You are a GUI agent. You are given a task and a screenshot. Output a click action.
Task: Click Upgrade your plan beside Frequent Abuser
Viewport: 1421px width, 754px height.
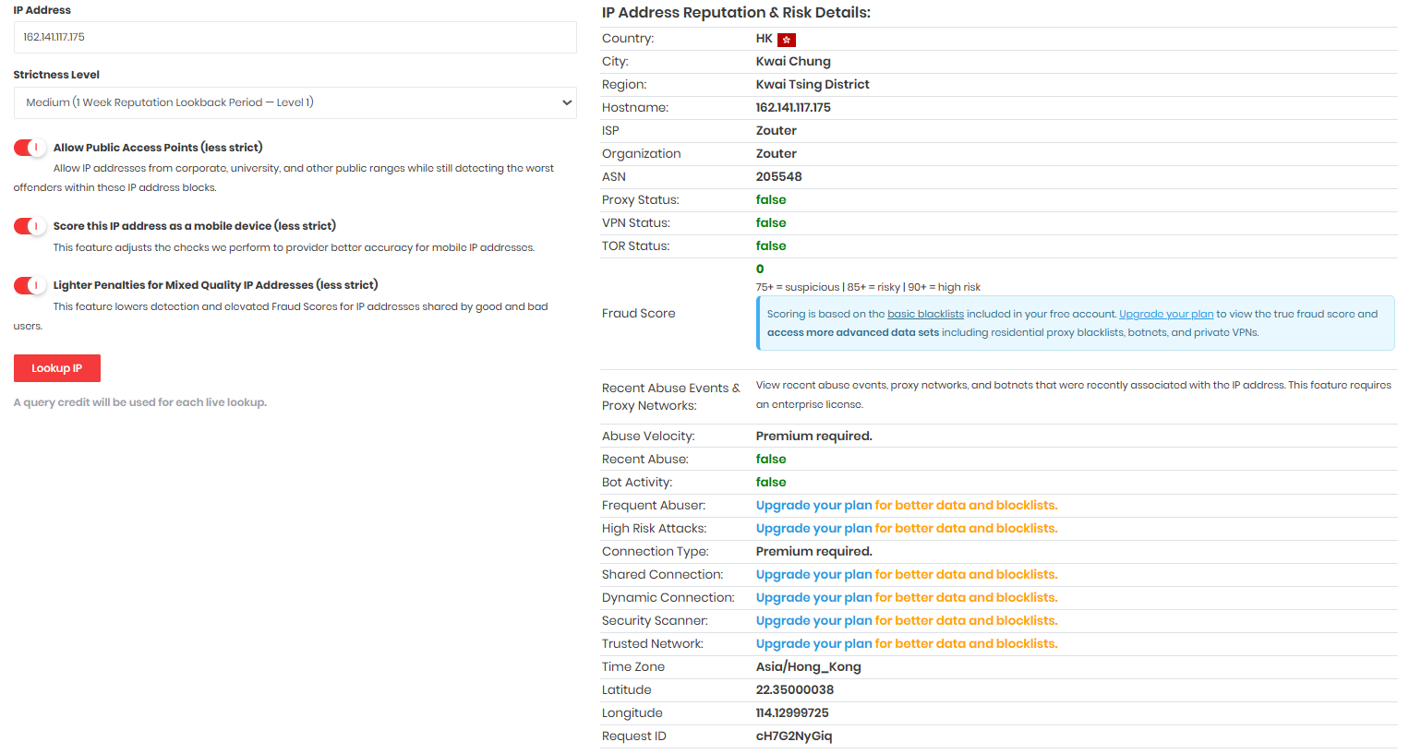[813, 506]
